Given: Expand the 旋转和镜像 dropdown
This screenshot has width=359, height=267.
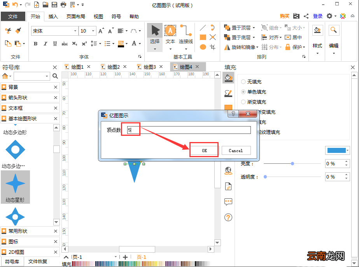Looking at the screenshot, I should coord(257,47).
